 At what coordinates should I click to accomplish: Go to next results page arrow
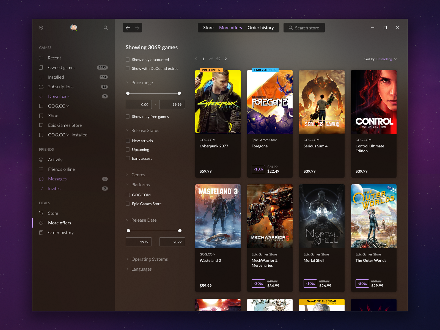[x=226, y=59]
